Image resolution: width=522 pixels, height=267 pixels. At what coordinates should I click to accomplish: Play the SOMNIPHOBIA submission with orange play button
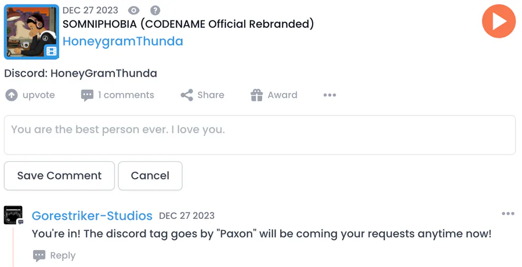tap(499, 21)
